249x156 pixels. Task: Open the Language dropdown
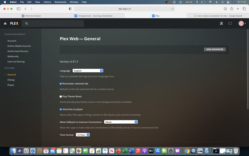[88, 71]
